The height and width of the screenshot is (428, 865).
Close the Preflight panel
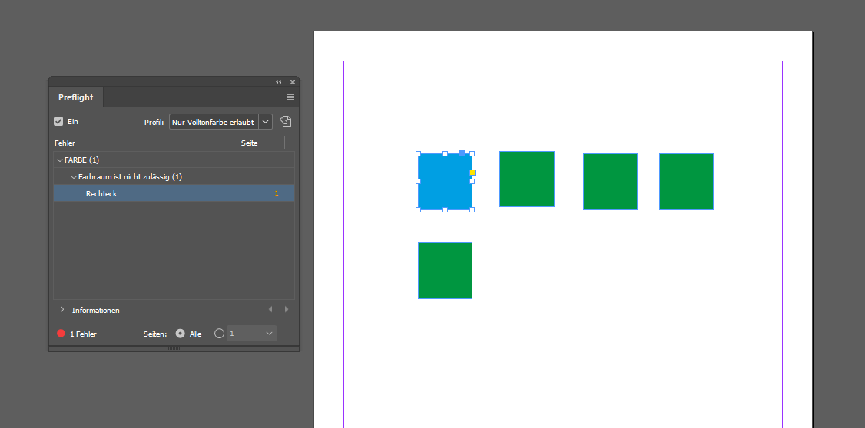pos(293,81)
